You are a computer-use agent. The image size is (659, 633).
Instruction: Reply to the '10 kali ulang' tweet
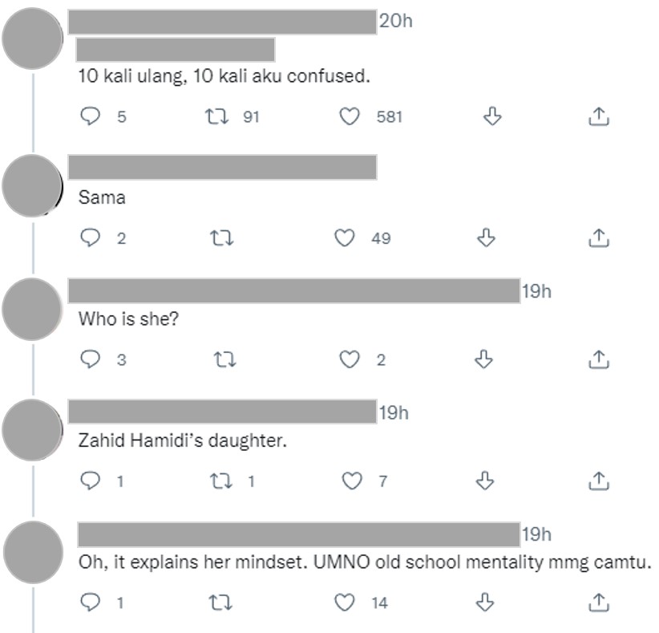pos(90,116)
